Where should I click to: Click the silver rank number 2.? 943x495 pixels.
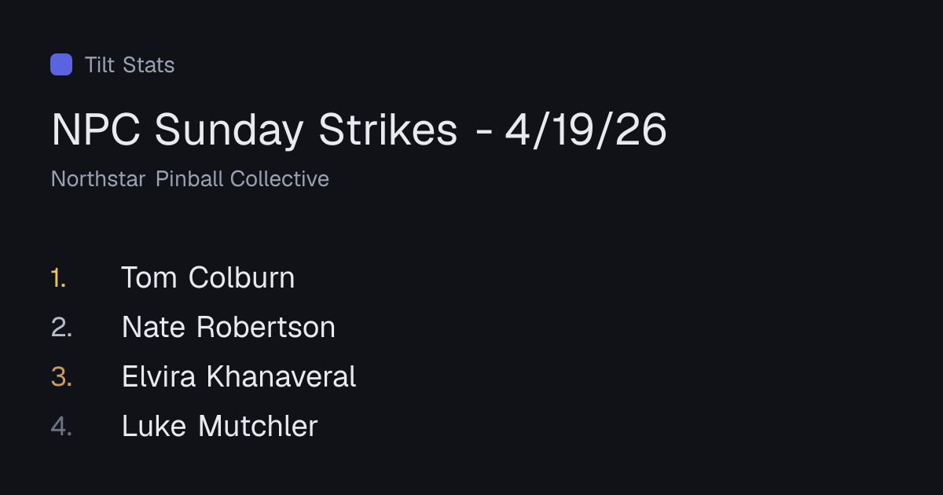coord(61,327)
